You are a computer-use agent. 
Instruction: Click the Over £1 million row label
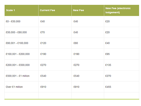(14, 87)
